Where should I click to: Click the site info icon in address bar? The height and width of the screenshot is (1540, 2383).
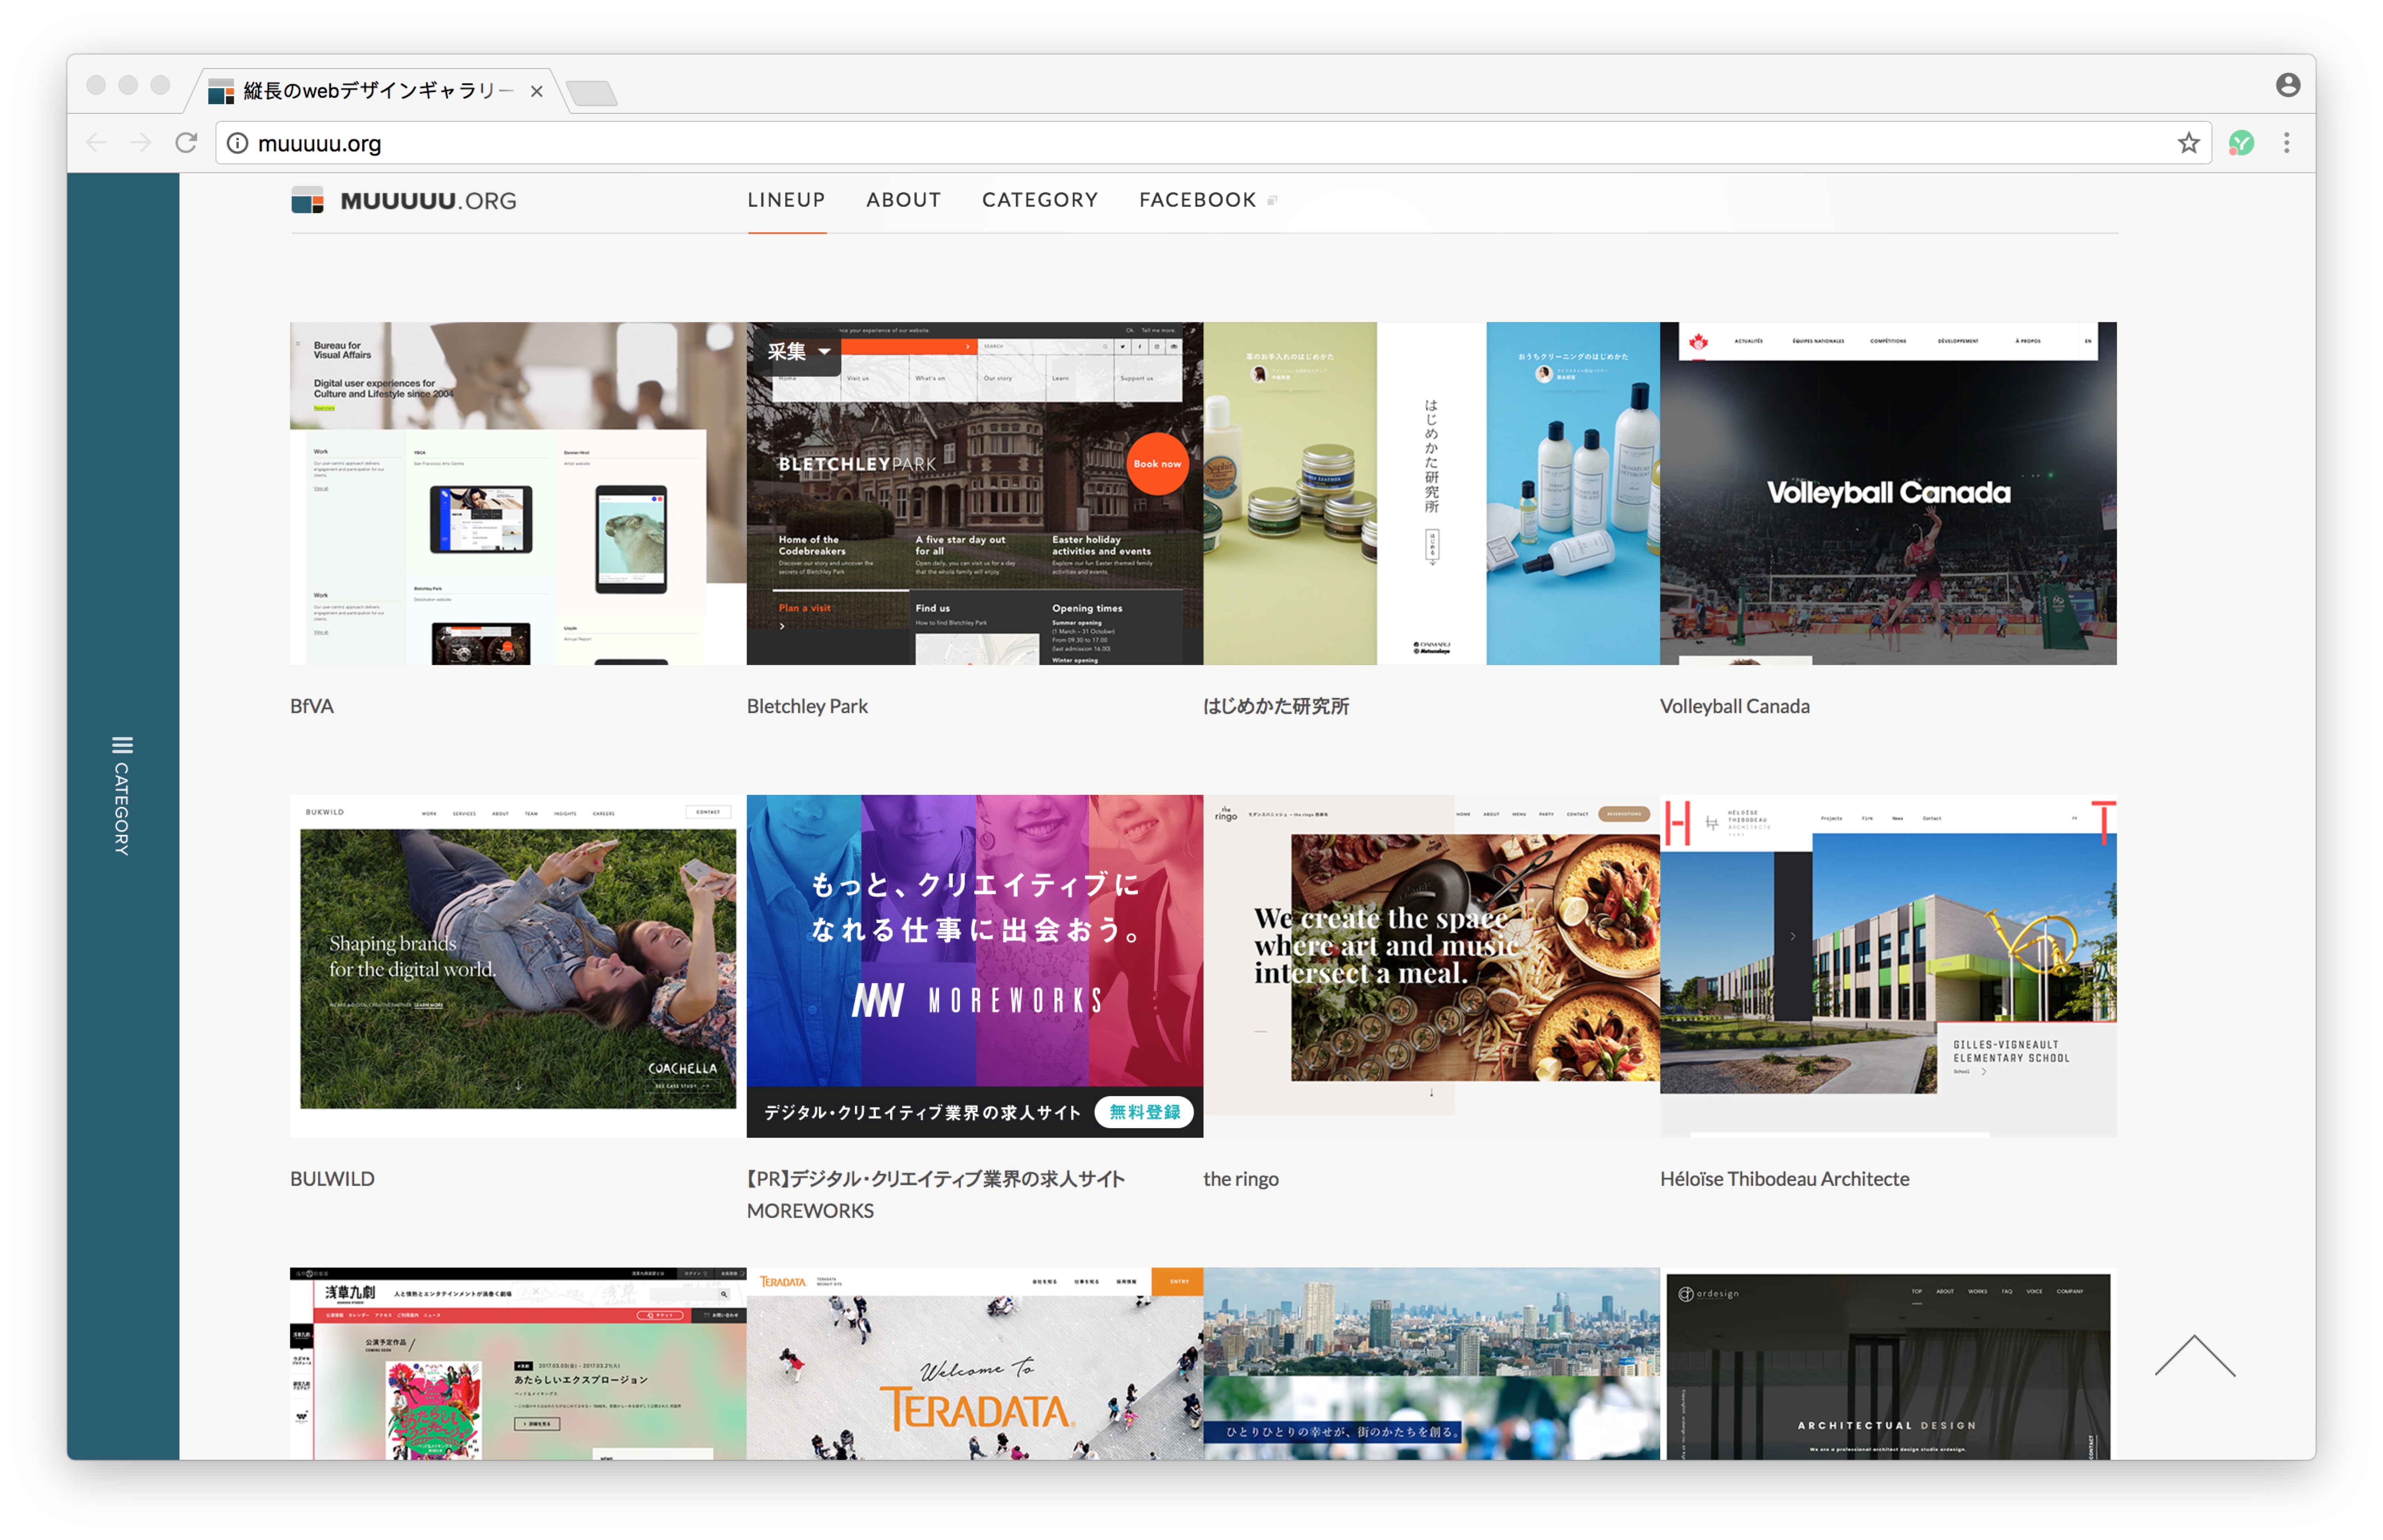pos(237,143)
